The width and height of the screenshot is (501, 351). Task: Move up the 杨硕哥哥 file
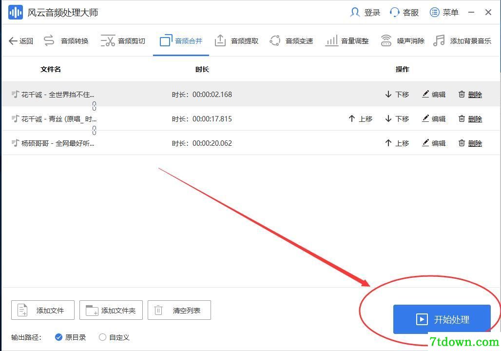coord(397,143)
